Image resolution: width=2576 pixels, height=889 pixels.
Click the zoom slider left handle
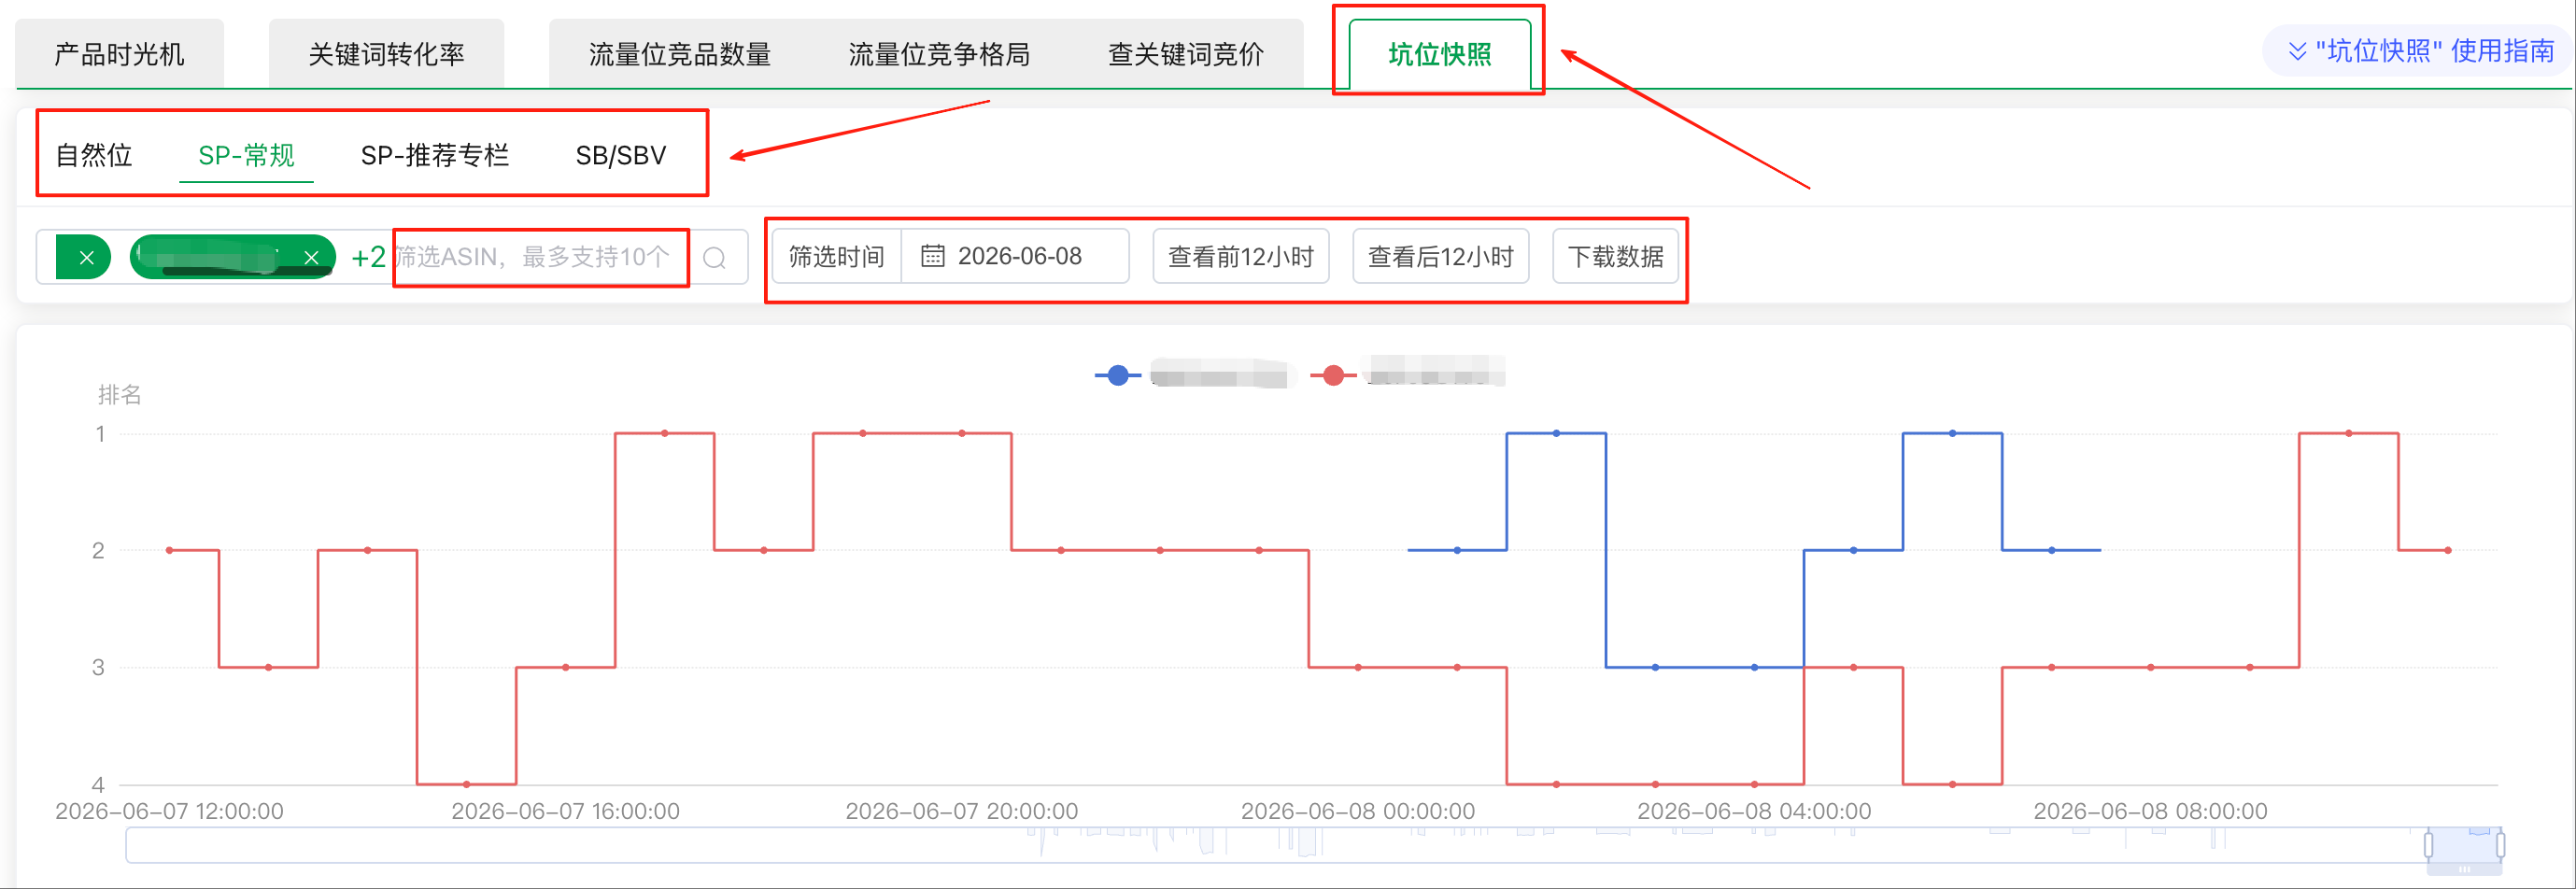click(x=2428, y=846)
